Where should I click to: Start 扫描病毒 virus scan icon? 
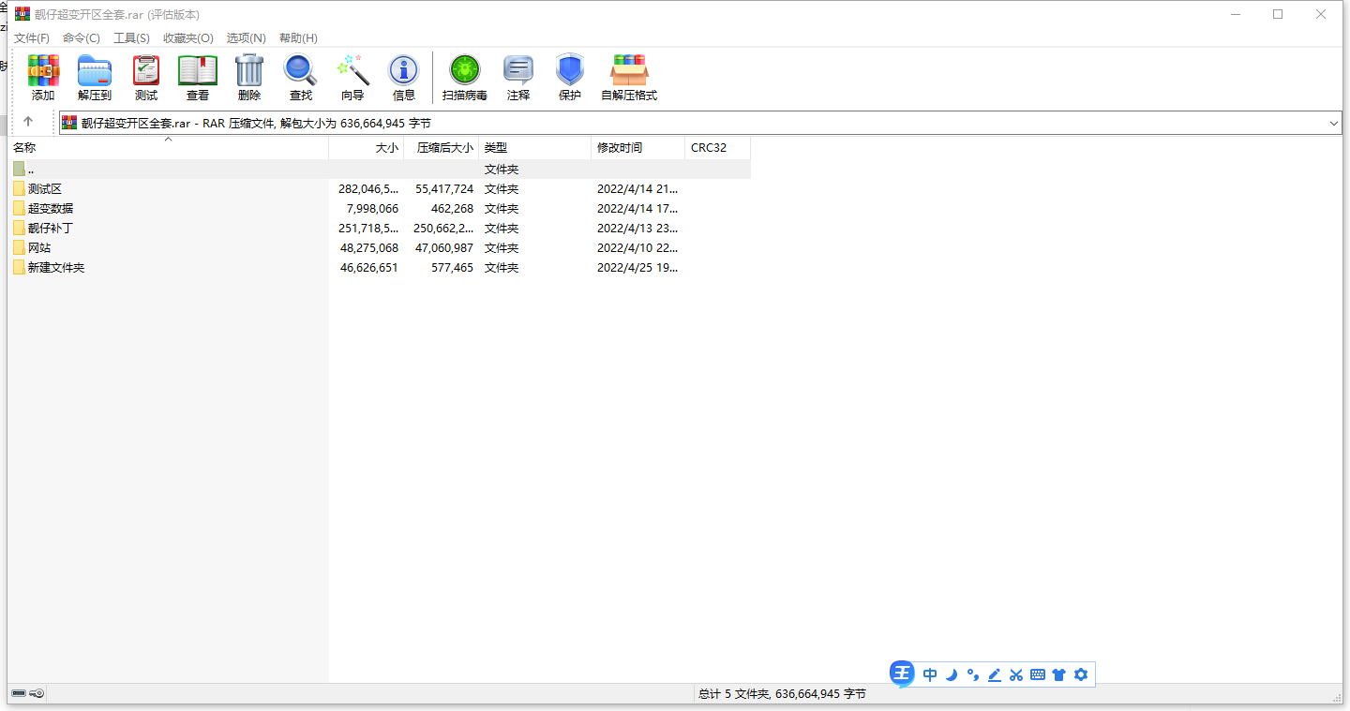(464, 77)
